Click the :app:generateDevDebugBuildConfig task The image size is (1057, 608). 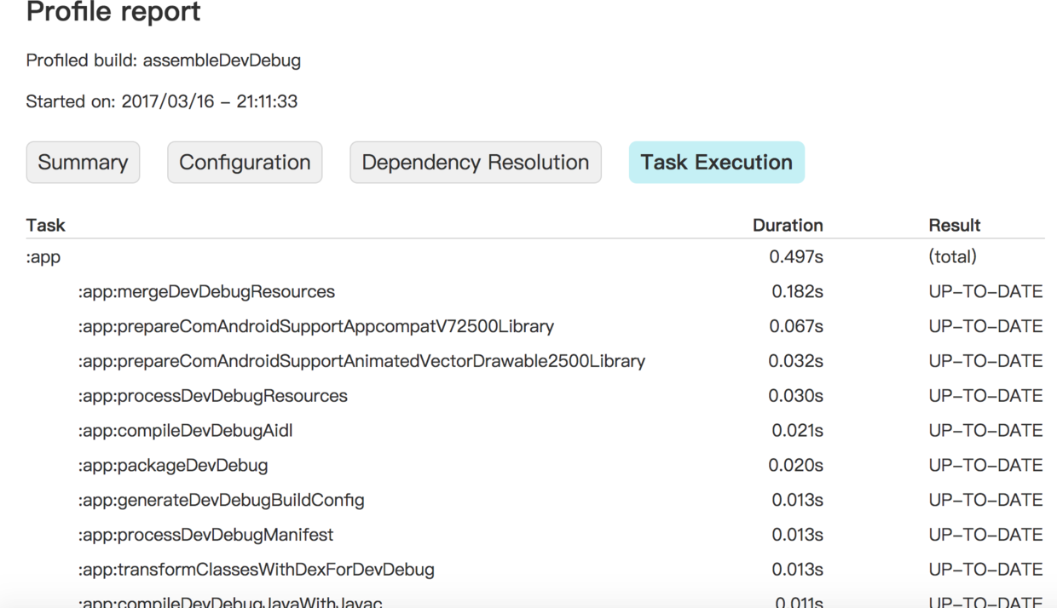click(221, 501)
